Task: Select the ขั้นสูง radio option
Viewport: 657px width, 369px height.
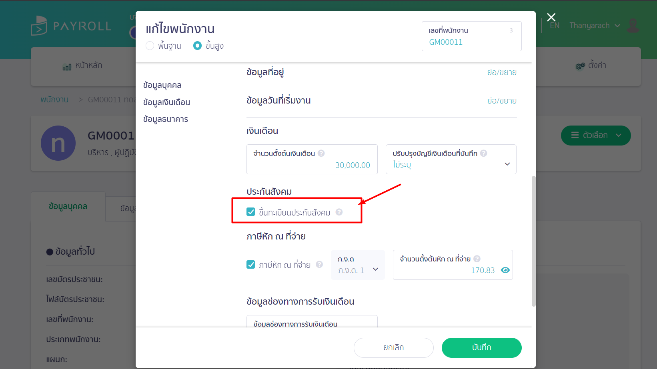Action: 197,46
